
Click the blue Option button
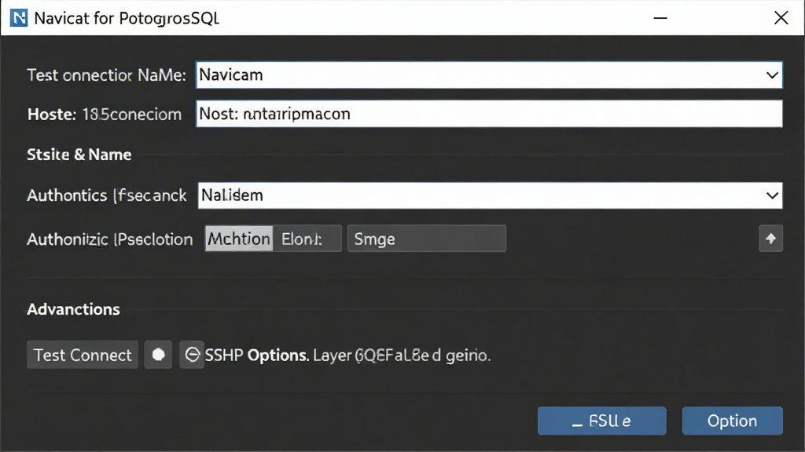[x=732, y=421]
